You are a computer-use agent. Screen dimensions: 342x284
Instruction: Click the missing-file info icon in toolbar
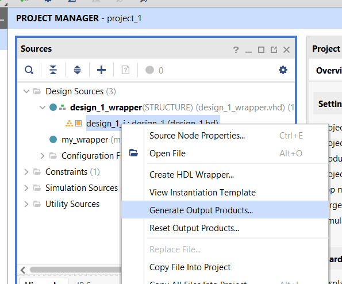point(125,70)
